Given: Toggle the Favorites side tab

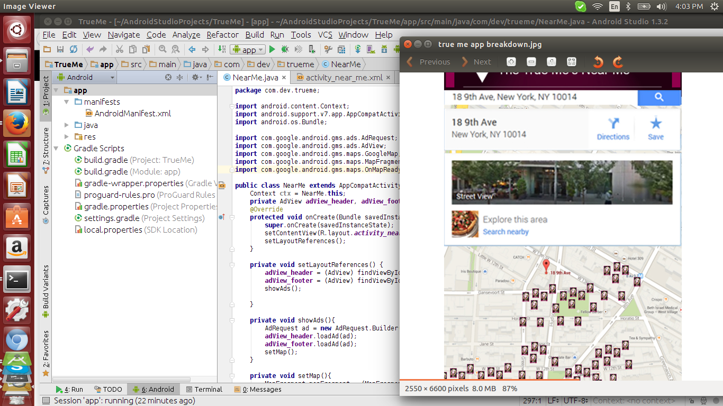Looking at the screenshot, I should tap(46, 353).
